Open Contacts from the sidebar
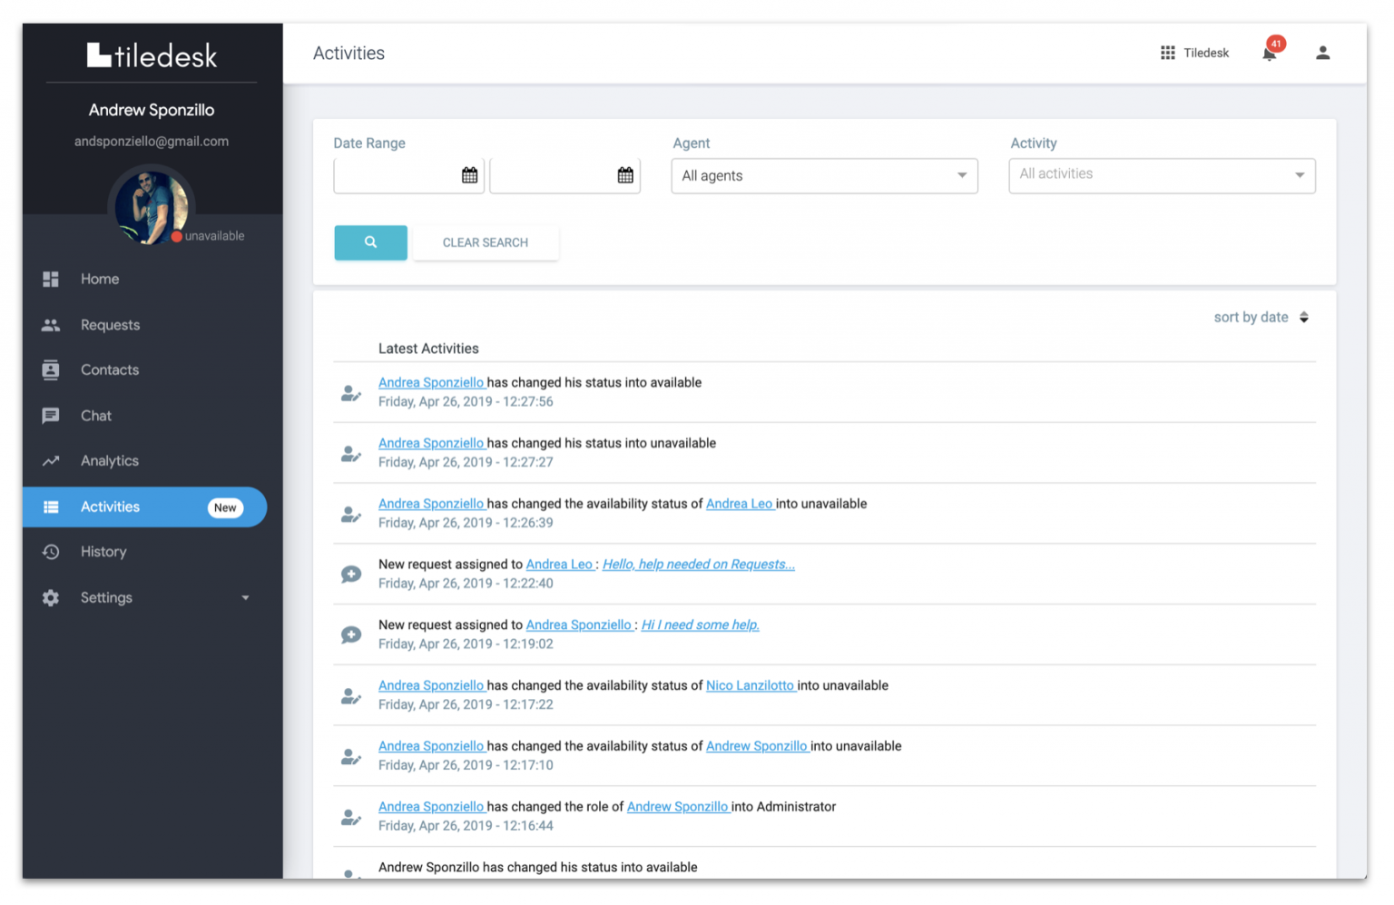Screen dimensions: 1394x905 (x=109, y=369)
